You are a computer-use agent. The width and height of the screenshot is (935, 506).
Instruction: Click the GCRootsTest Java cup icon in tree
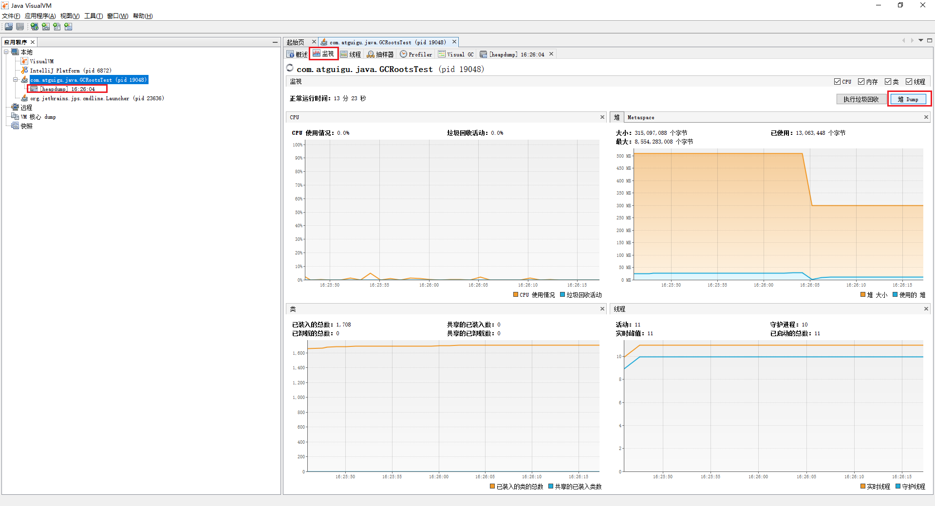coord(24,79)
